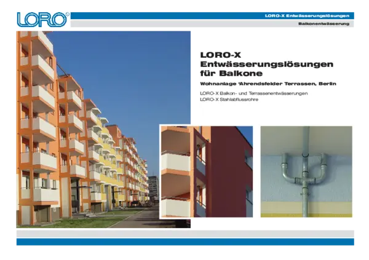Click the 'LORO-X Balkon- und Terrassenentwässerungen' line
The image size is (369, 260).
click(x=253, y=93)
